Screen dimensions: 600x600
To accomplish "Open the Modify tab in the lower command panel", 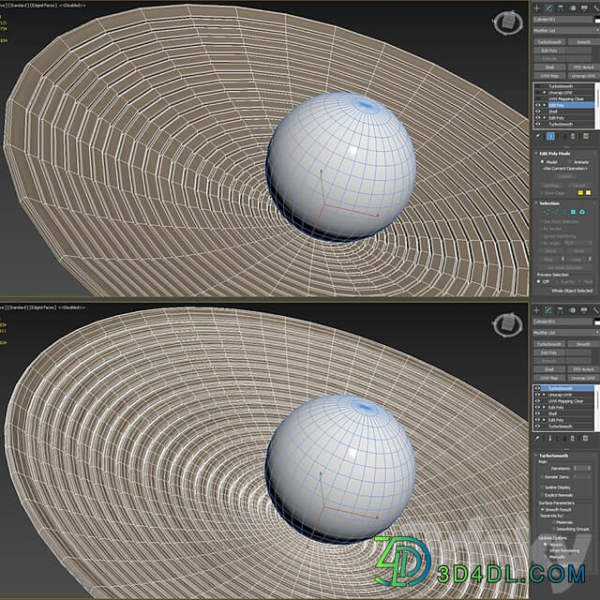I will [x=548, y=310].
